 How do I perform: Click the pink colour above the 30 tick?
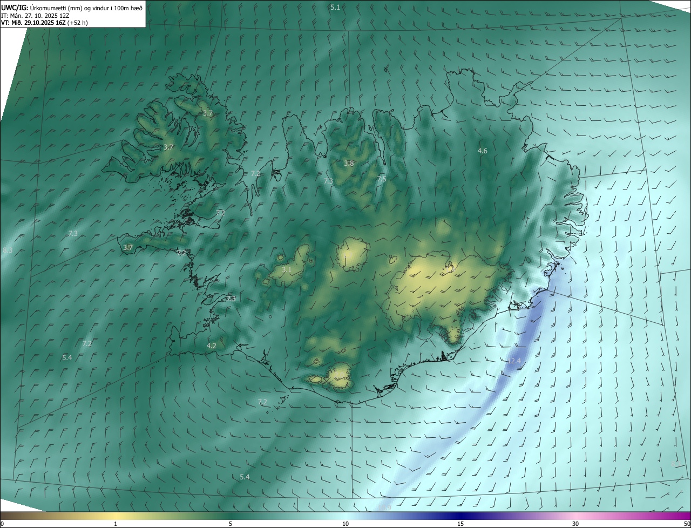(575, 515)
